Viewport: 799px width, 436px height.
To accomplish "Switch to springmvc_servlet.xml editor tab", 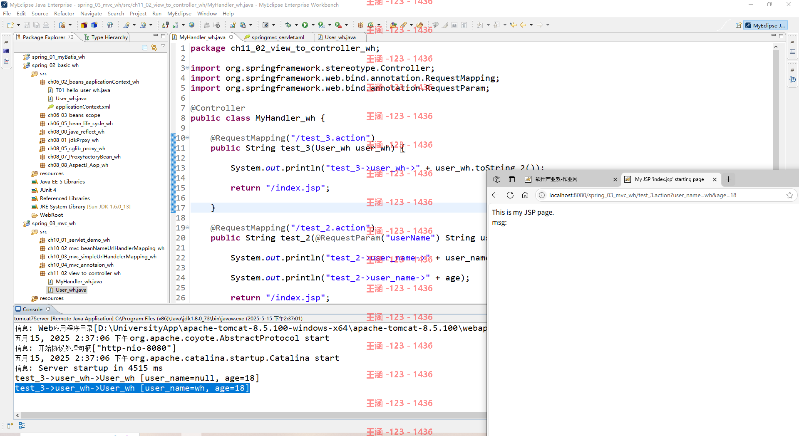I will click(278, 37).
